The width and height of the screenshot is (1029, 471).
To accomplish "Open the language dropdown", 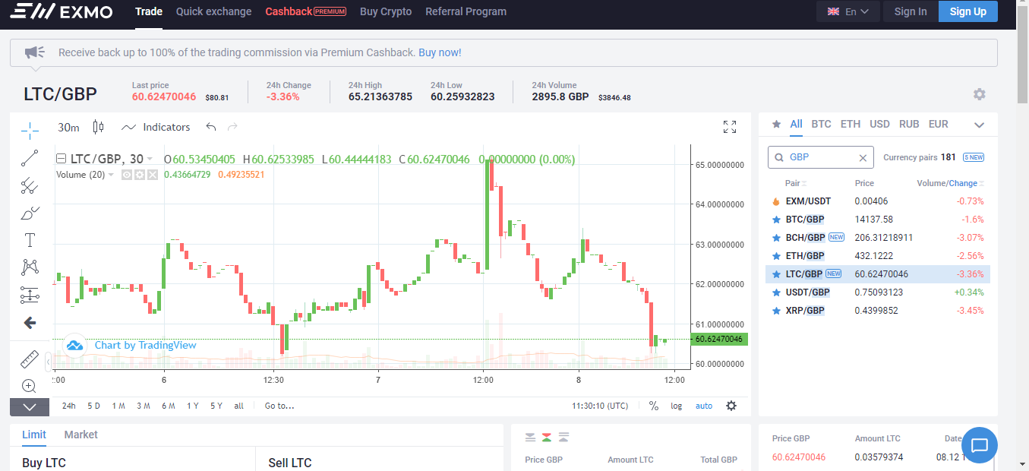I will [848, 11].
